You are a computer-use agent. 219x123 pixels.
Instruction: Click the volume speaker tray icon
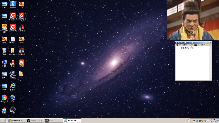208,121
